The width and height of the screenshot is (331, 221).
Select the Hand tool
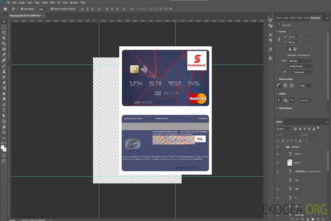click(4, 127)
